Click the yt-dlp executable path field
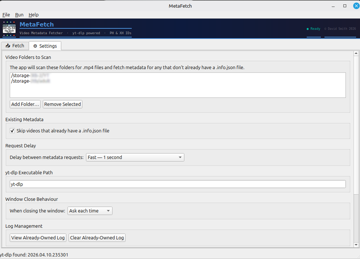The image size is (360, 259). 178,184
